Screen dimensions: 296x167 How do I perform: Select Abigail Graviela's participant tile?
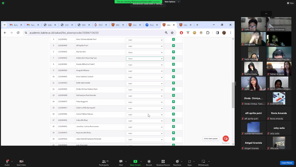(x=253, y=143)
